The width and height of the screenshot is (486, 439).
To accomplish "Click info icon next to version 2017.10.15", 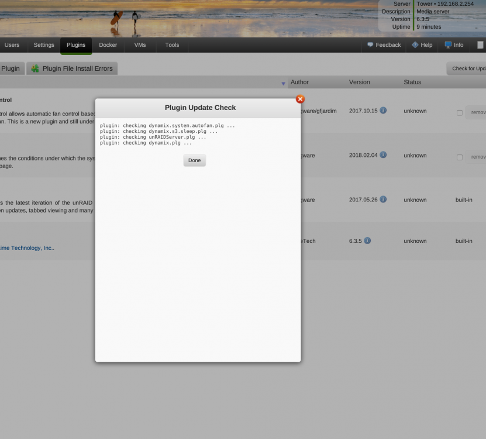I will pyautogui.click(x=383, y=111).
